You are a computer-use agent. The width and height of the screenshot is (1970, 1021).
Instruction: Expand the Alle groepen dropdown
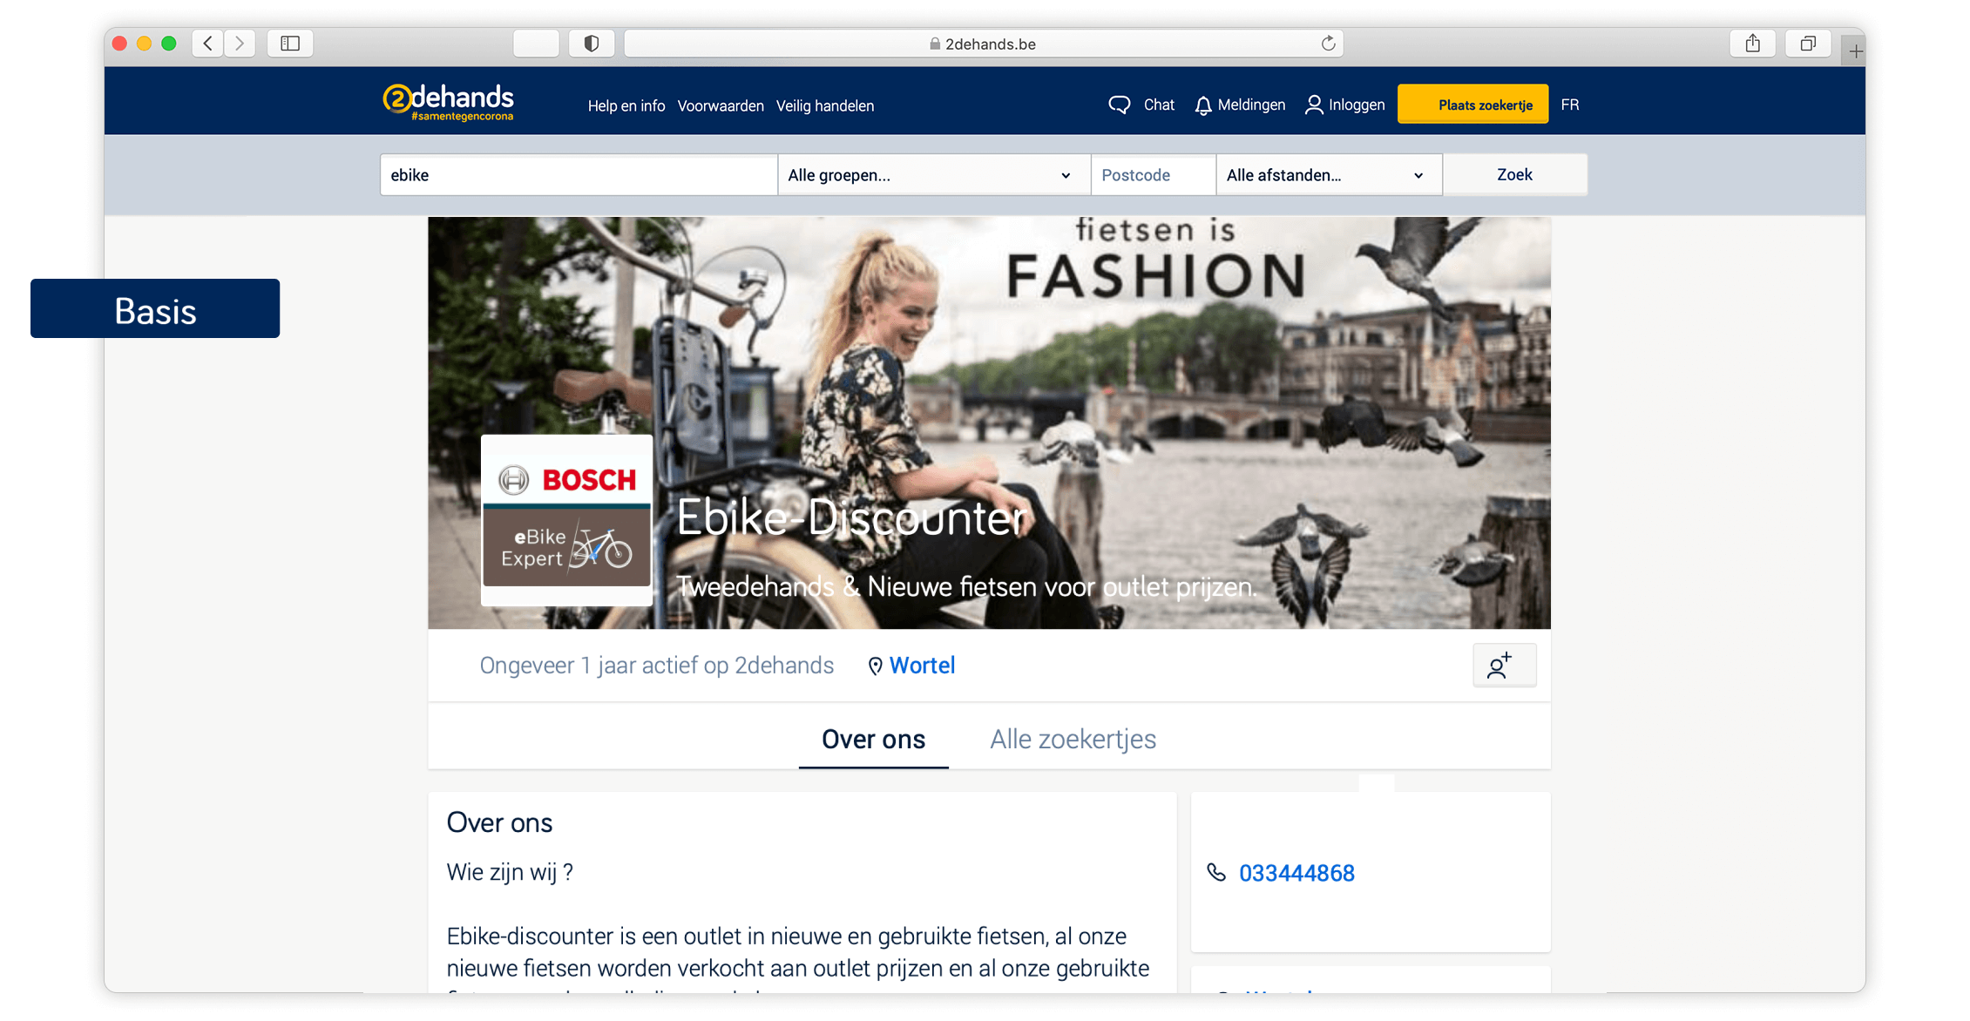933,175
